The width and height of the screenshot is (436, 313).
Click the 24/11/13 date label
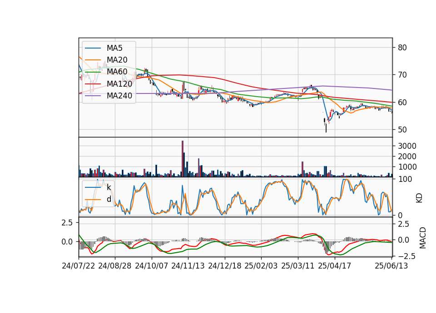tap(188, 266)
